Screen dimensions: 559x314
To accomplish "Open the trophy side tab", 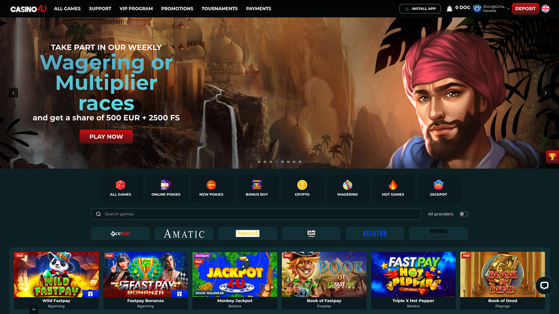I will coord(552,156).
